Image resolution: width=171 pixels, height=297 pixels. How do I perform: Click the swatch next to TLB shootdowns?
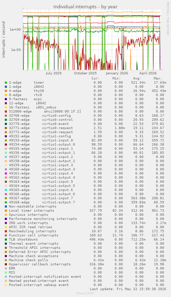(x=6, y=240)
